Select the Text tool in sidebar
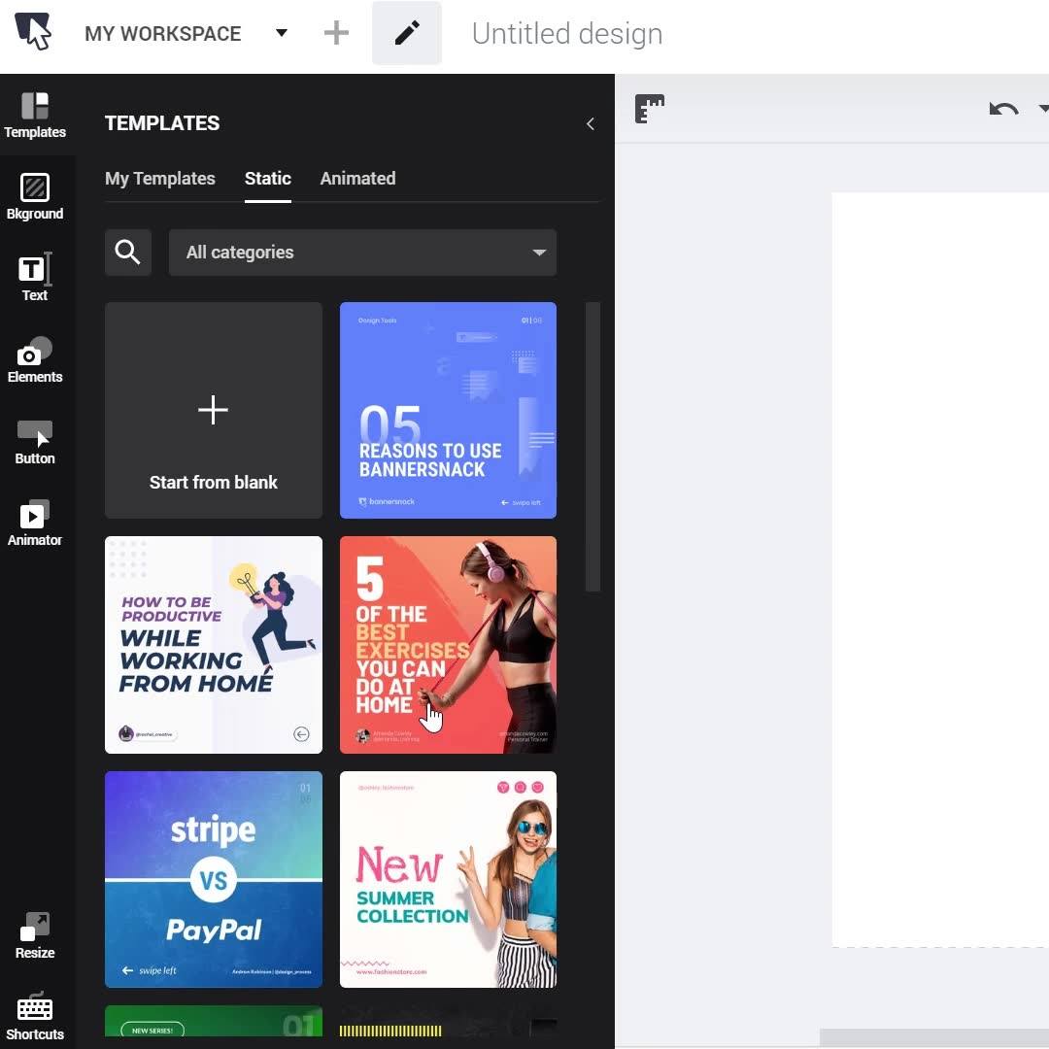Image resolution: width=1049 pixels, height=1049 pixels. pyautogui.click(x=35, y=279)
